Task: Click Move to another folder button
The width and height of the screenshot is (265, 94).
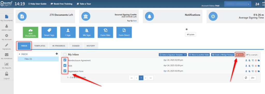Action: (x=199, y=55)
